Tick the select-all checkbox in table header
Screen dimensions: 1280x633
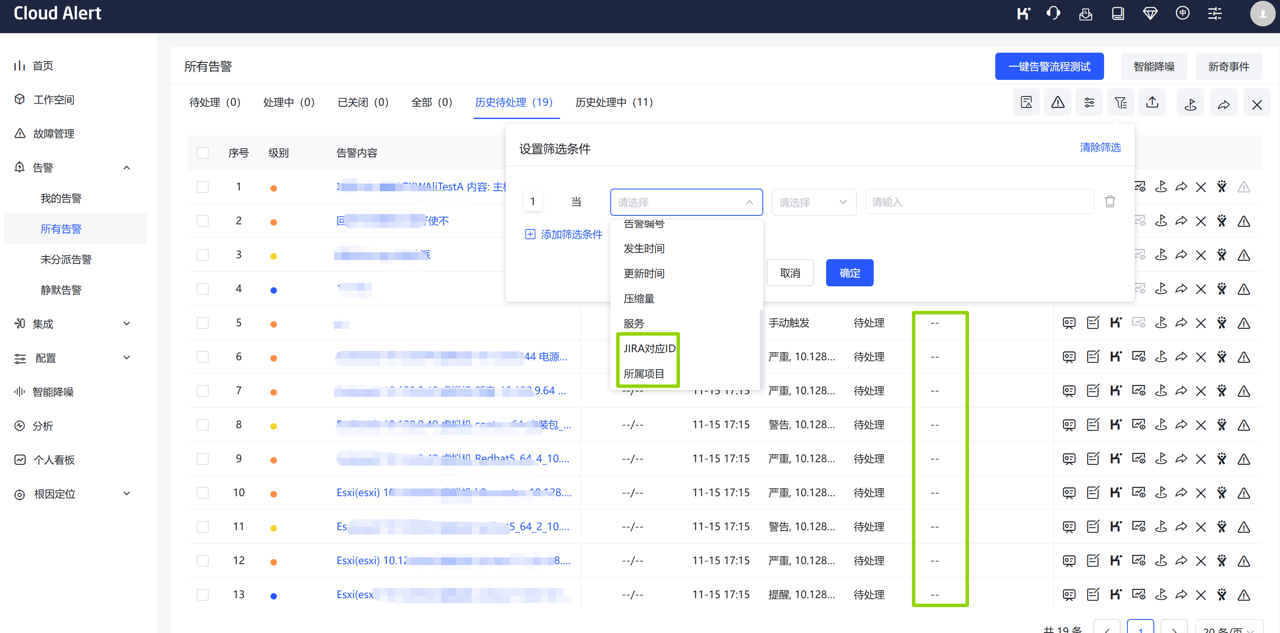pos(203,153)
